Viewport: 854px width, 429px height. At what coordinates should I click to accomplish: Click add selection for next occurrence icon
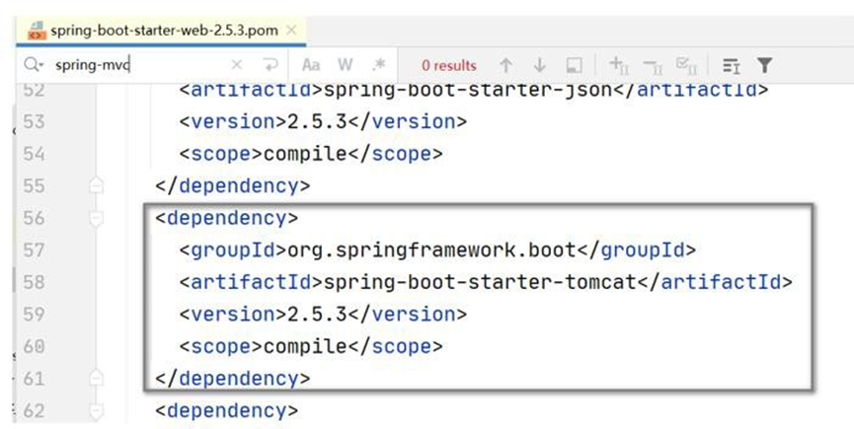(x=619, y=66)
